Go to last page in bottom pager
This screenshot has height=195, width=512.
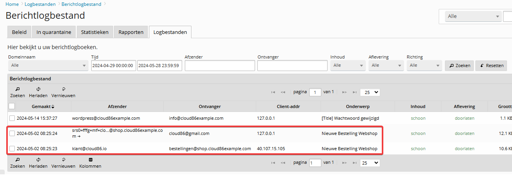pos(354,163)
